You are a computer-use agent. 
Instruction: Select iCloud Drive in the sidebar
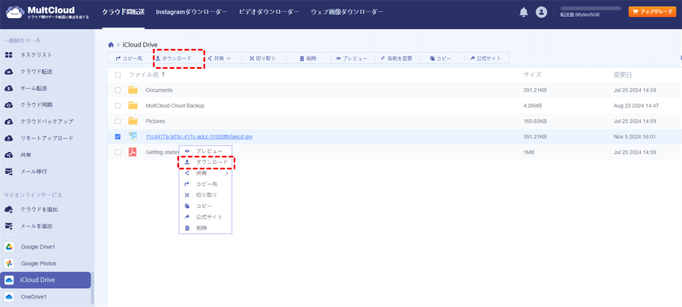pyautogui.click(x=45, y=280)
